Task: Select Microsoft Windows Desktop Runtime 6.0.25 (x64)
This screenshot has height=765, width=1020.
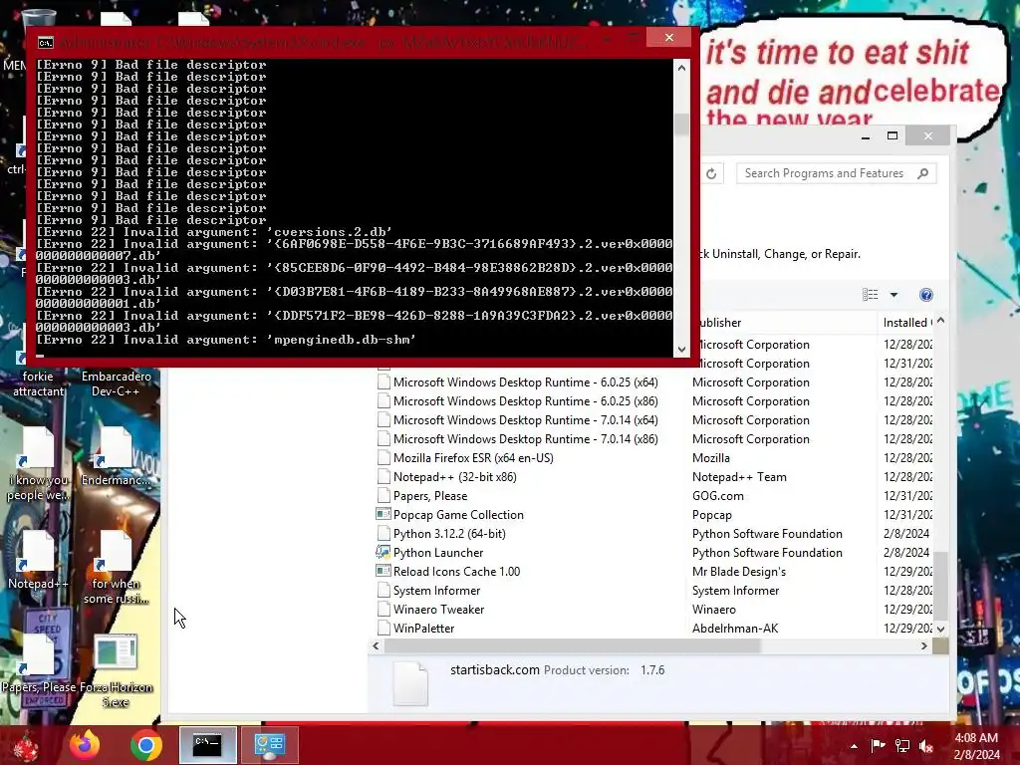Action: [x=526, y=382]
